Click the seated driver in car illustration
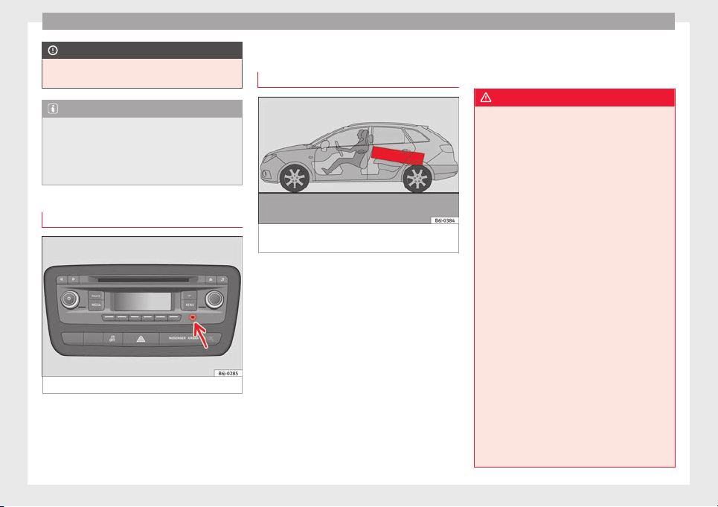Screen dimensions: 718x507 (x=344, y=152)
